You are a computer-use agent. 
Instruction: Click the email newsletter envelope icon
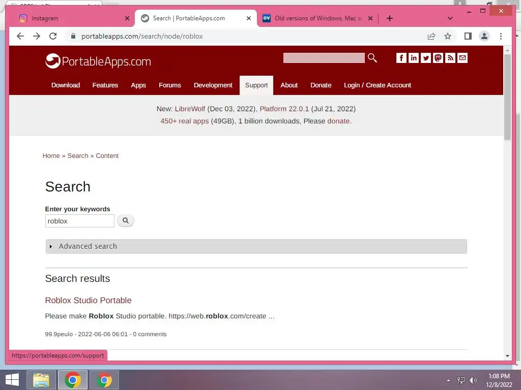tap(462, 58)
